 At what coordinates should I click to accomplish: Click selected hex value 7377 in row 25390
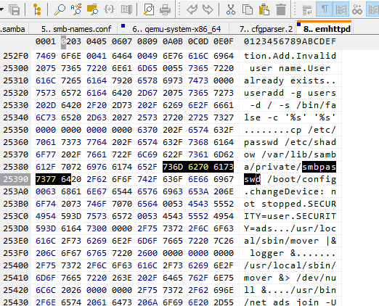(46, 179)
